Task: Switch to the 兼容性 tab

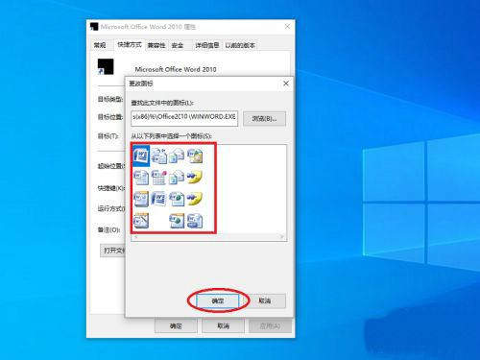Action: (156, 45)
